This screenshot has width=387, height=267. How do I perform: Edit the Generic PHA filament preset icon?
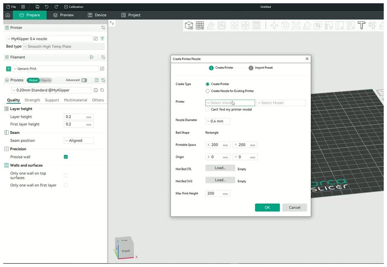click(102, 69)
